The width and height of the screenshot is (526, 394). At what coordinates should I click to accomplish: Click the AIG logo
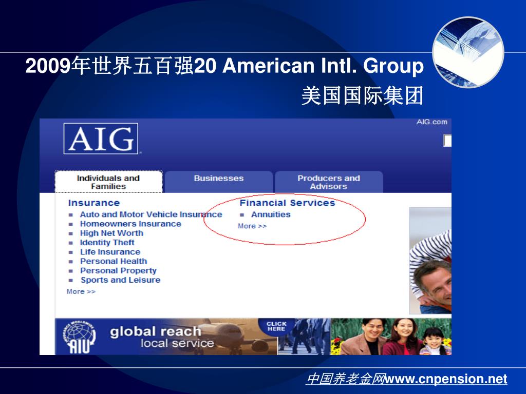coord(101,139)
